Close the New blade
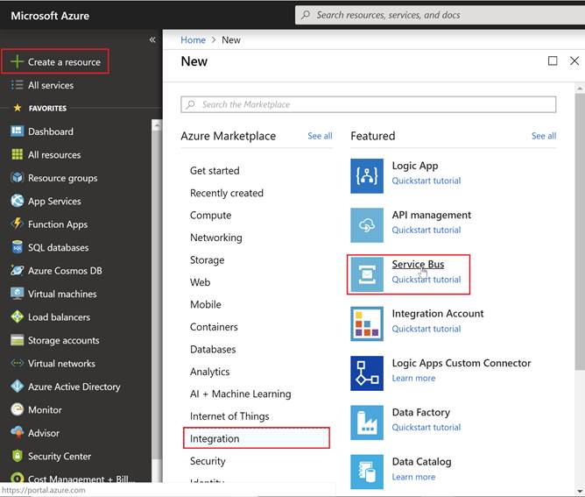 [574, 60]
